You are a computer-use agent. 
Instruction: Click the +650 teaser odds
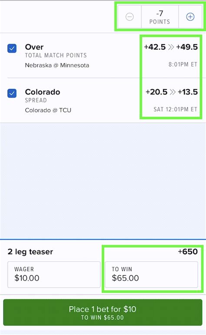tap(188, 251)
